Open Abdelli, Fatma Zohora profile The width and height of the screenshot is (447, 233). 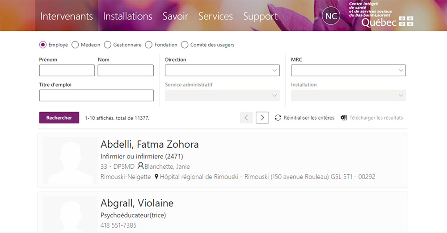click(149, 144)
